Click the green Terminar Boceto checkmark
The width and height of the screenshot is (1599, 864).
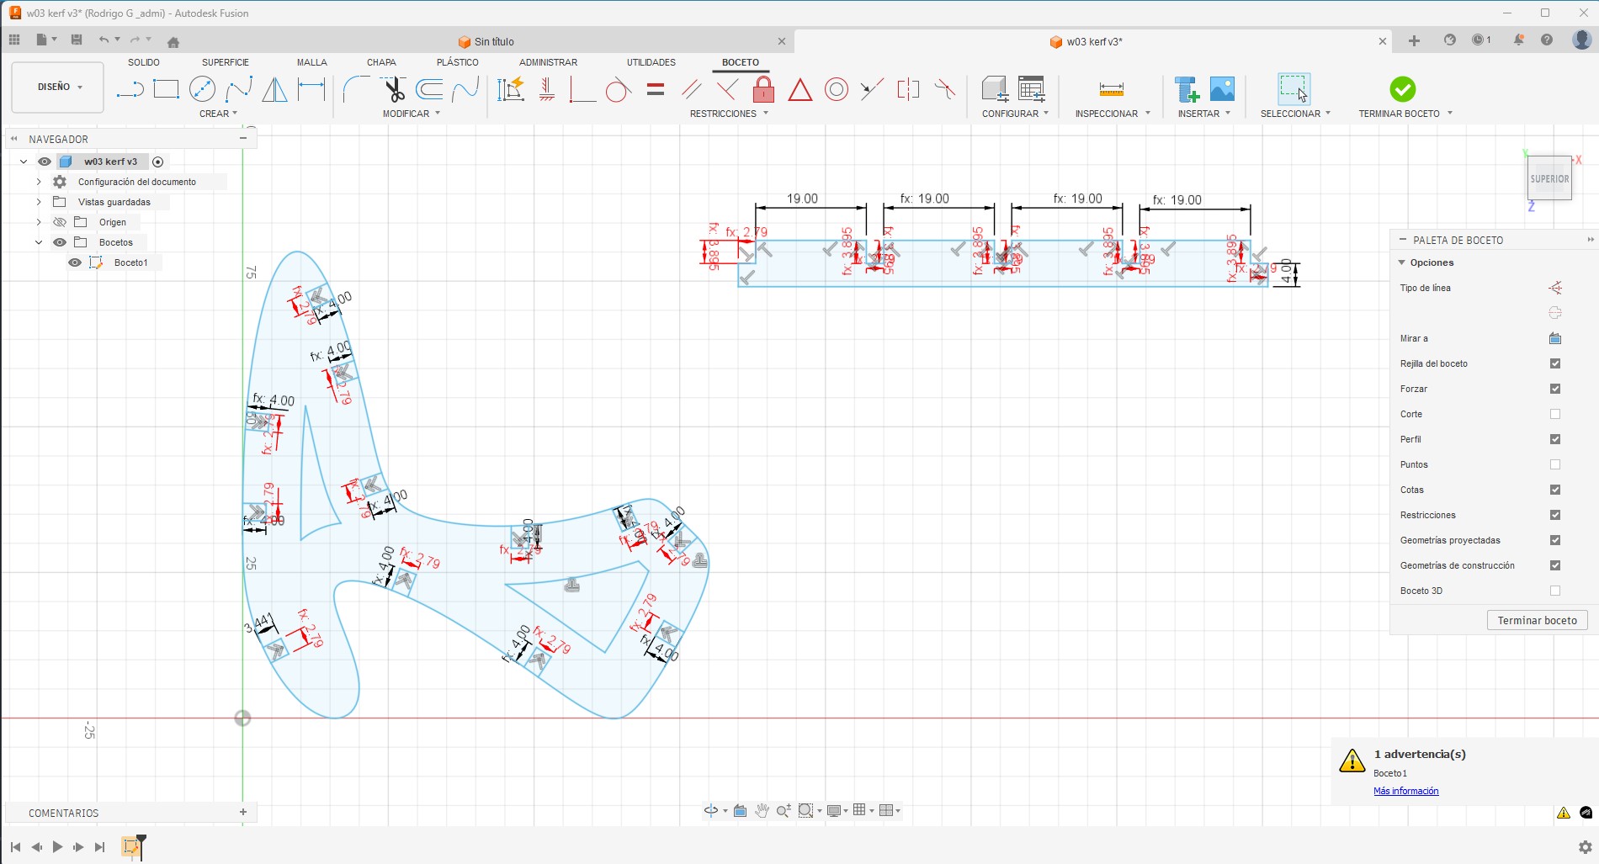pos(1402,89)
